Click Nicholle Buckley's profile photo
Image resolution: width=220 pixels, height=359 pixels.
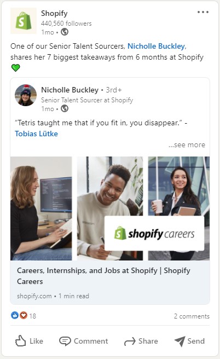tap(26, 95)
